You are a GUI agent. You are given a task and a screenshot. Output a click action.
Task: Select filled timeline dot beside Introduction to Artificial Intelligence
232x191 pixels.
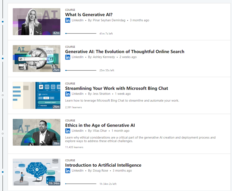[x=3, y=172]
